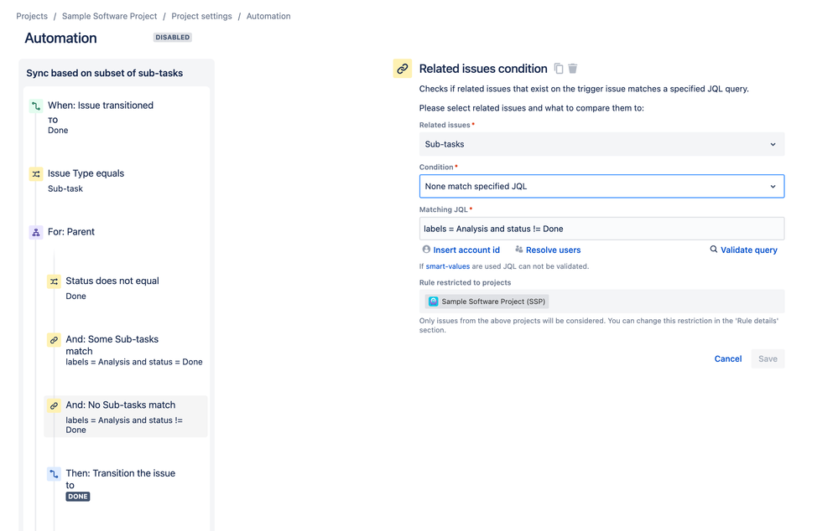Click the Rule restricted to projects label

coord(465,282)
